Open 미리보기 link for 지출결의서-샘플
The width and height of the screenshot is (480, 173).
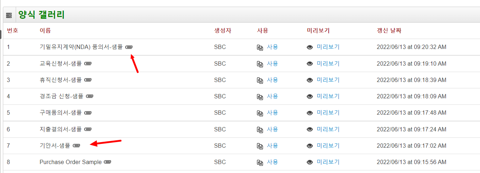[x=328, y=129]
